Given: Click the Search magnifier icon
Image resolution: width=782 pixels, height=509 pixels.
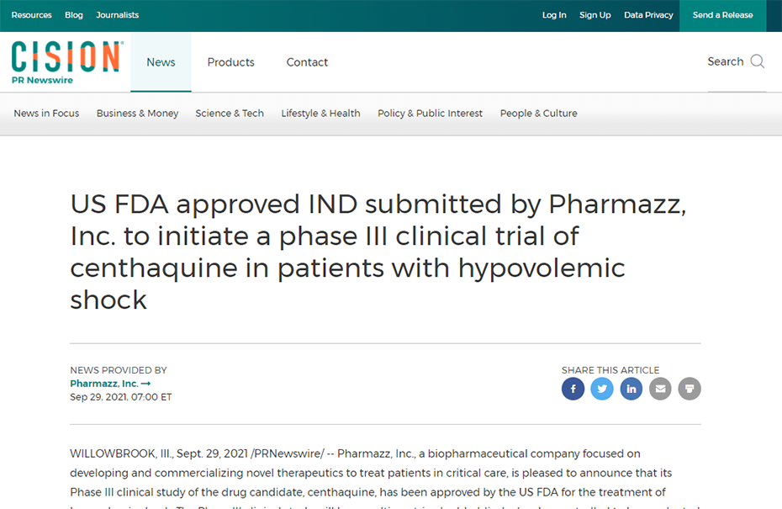Looking at the screenshot, I should (x=757, y=61).
